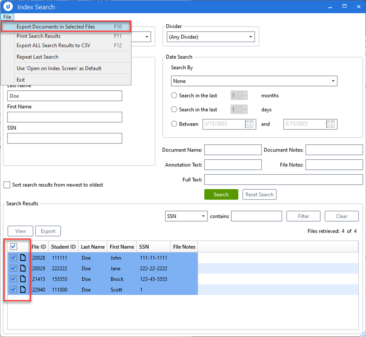Image resolution: width=366 pixels, height=337 pixels.
Task: Focus the Document Name input field
Action: pyautogui.click(x=233, y=150)
